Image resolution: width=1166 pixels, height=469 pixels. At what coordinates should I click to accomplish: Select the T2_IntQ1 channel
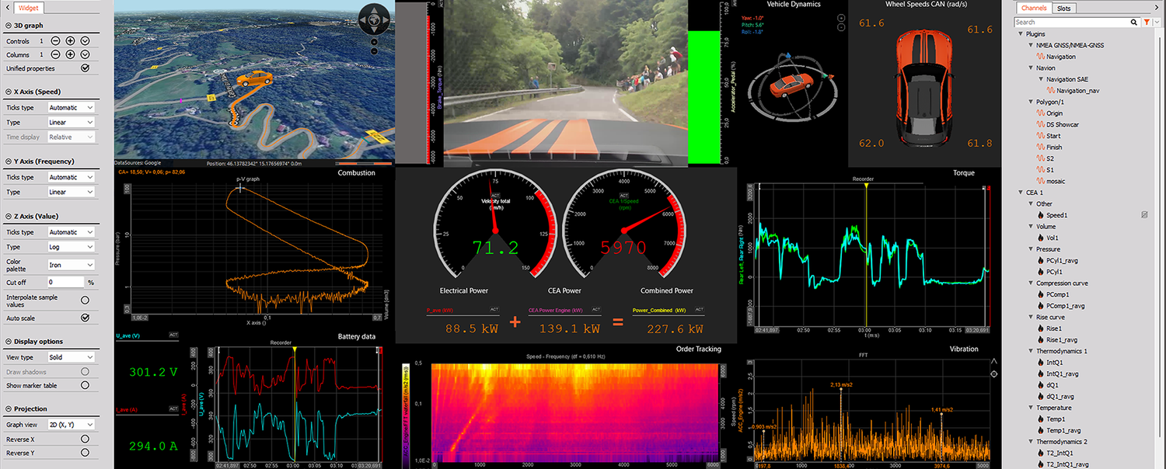click(x=1059, y=453)
